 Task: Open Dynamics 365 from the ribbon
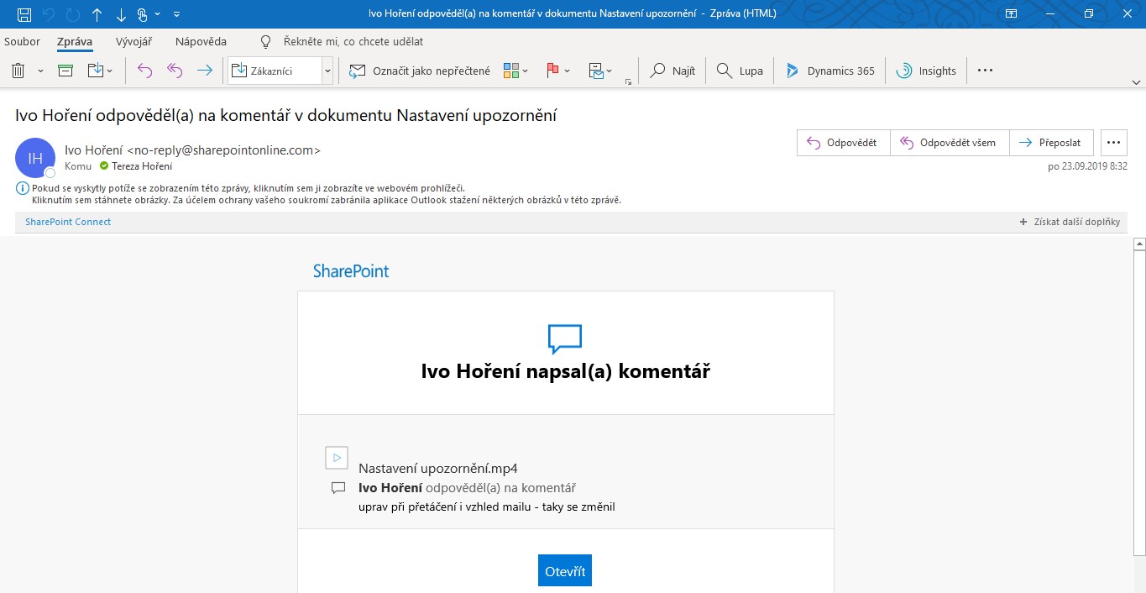(x=829, y=71)
